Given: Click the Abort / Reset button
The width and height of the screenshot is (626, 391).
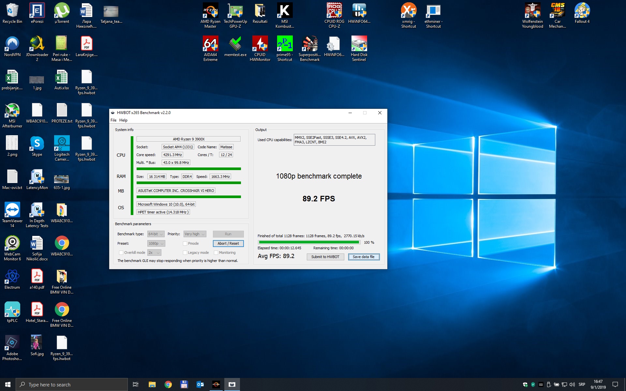Looking at the screenshot, I should [x=228, y=243].
